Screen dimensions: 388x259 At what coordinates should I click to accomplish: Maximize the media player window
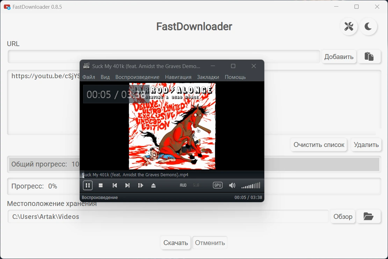[x=233, y=66]
